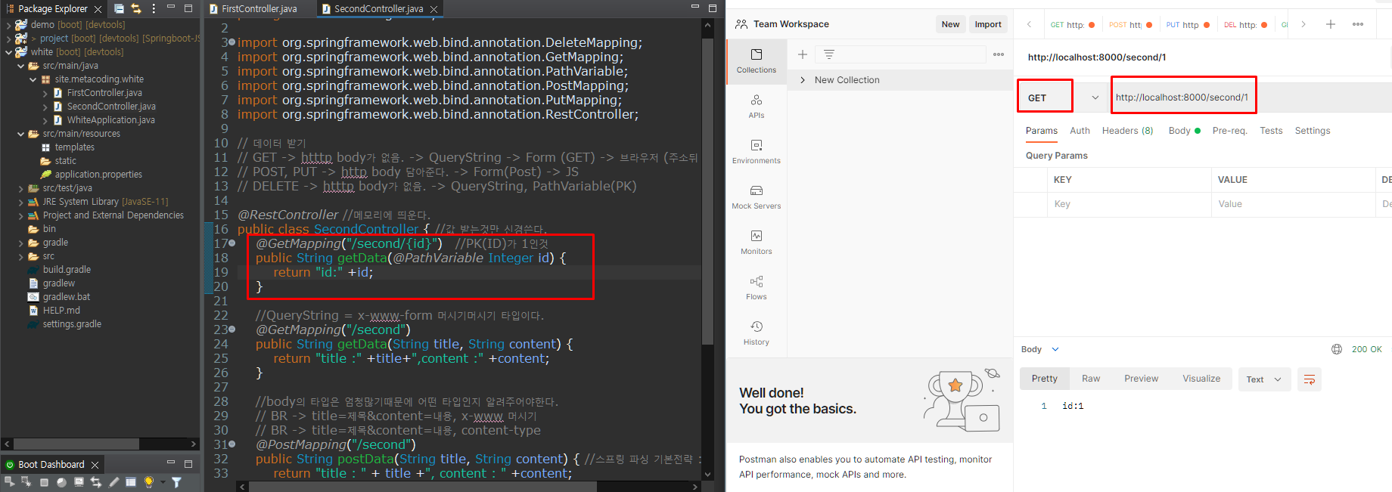Click the Boot Dashboard start/restart icon
The height and width of the screenshot is (492, 1392).
click(10, 481)
